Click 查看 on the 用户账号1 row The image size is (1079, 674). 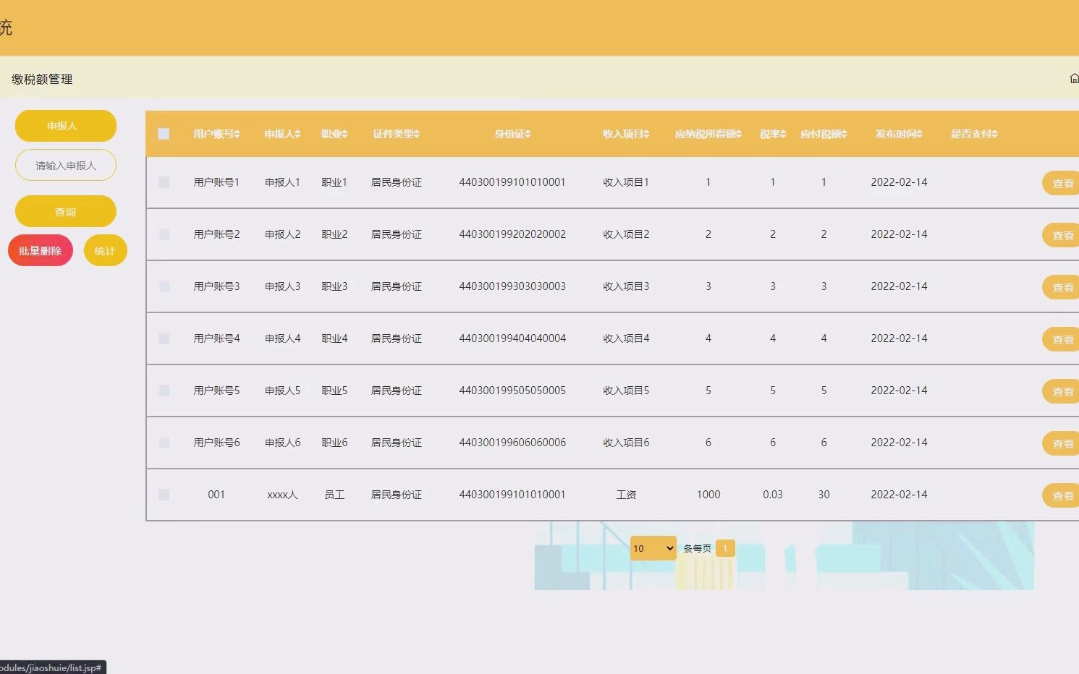click(x=1062, y=182)
